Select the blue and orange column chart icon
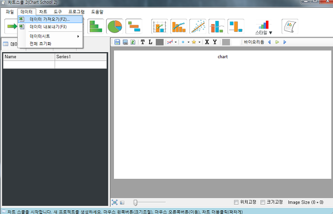 (217, 26)
